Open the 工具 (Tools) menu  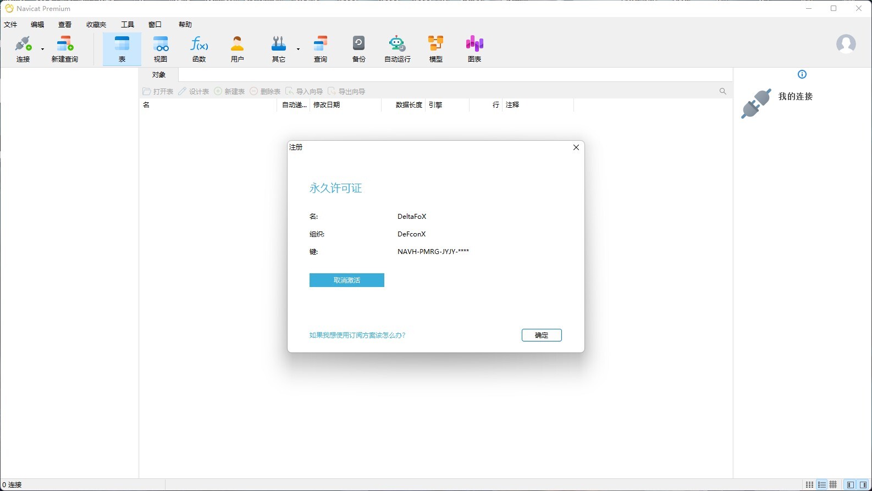click(x=128, y=25)
